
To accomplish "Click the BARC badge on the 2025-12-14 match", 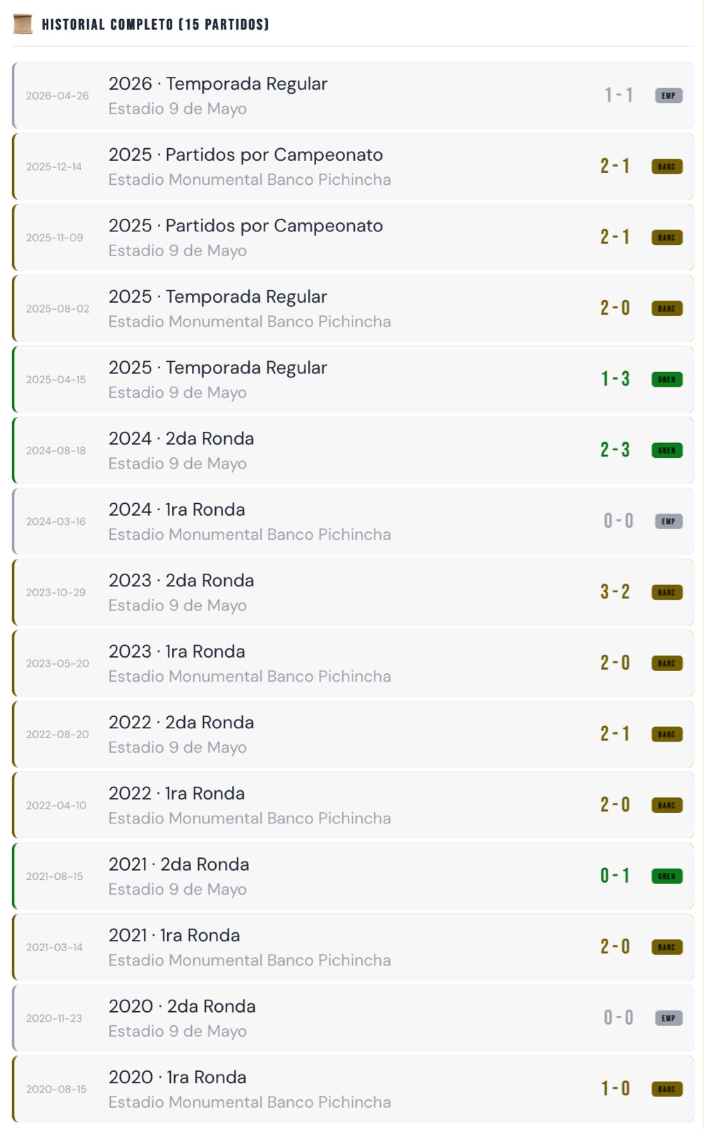I will point(667,167).
